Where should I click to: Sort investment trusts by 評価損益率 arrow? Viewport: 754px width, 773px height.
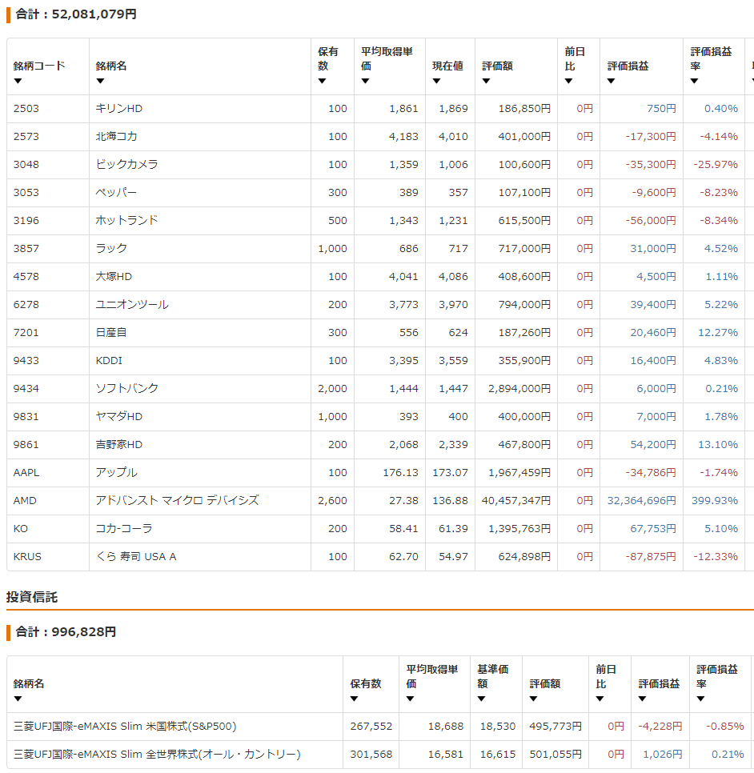coord(700,699)
